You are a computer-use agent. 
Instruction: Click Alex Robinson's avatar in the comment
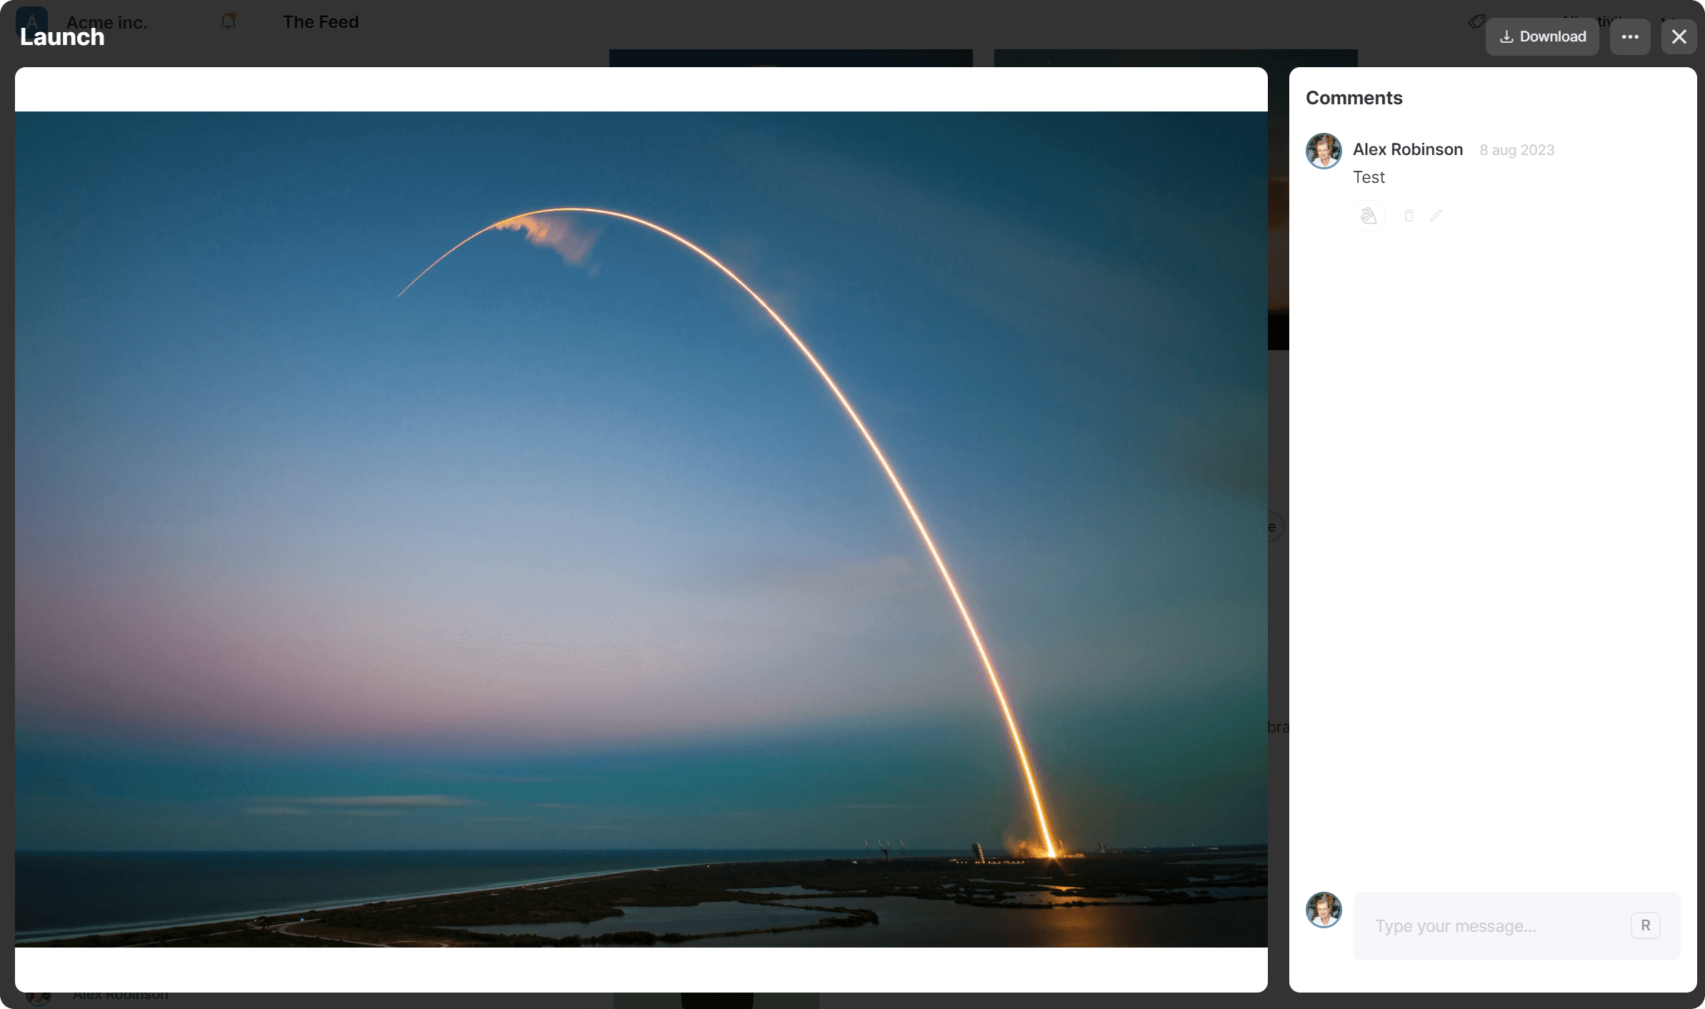[x=1324, y=151]
